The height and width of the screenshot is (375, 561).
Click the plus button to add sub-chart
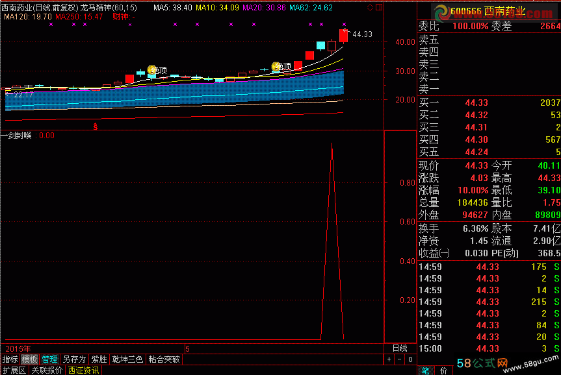[x=389, y=359]
